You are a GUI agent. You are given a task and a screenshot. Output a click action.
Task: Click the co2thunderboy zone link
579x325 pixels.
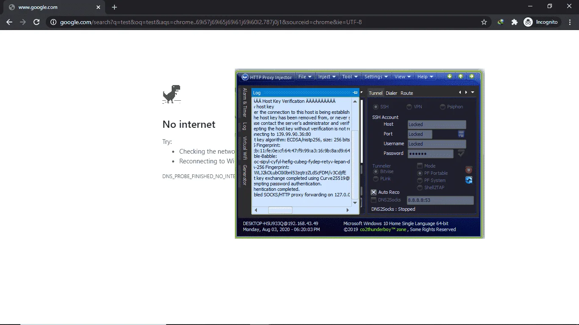point(383,229)
